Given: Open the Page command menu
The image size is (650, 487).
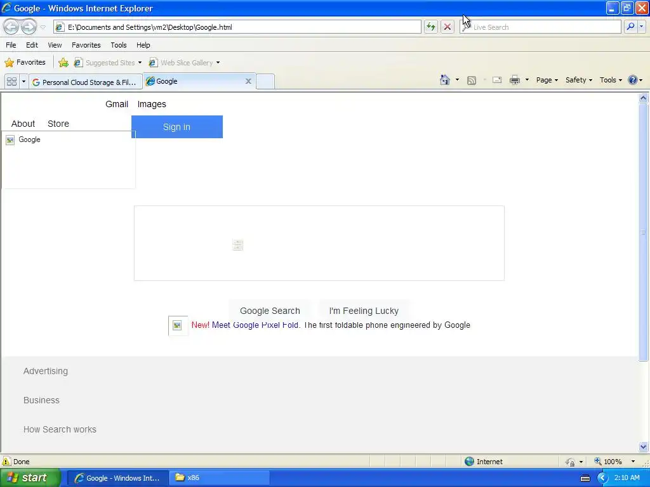Looking at the screenshot, I should [547, 80].
